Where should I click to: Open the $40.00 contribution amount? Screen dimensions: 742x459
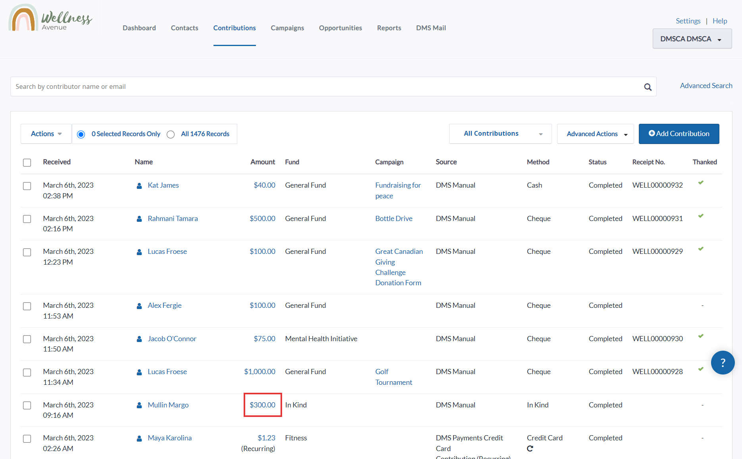264,185
